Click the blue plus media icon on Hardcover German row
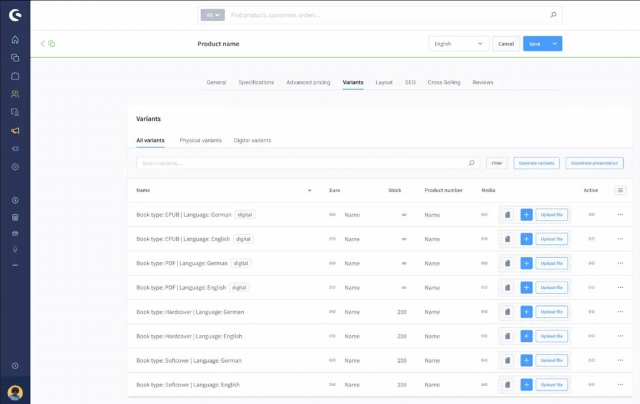This screenshot has height=404, width=640. click(x=526, y=312)
